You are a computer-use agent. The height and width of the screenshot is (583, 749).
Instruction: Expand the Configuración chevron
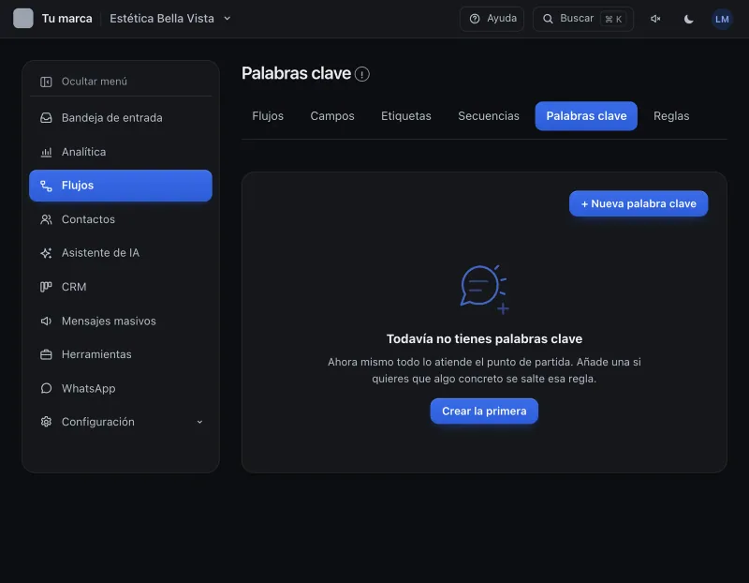click(x=199, y=422)
